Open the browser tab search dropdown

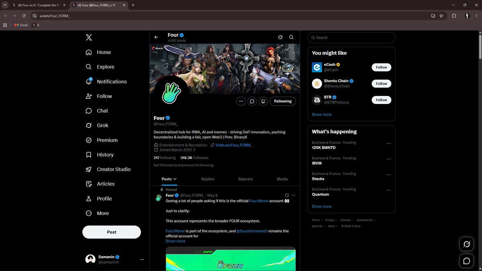click(5, 5)
